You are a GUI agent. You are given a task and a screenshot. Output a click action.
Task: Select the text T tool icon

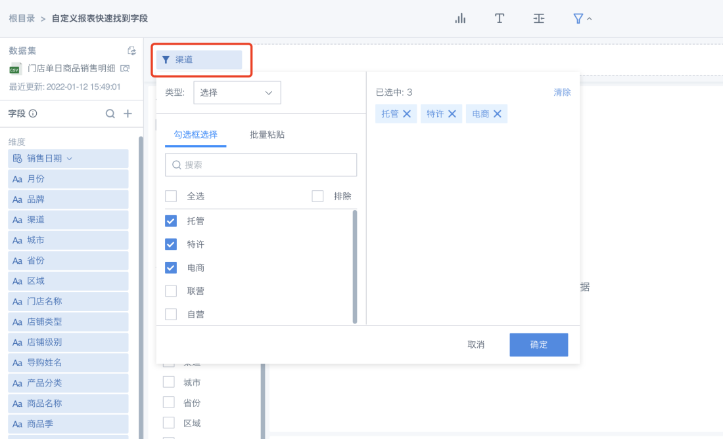(500, 18)
